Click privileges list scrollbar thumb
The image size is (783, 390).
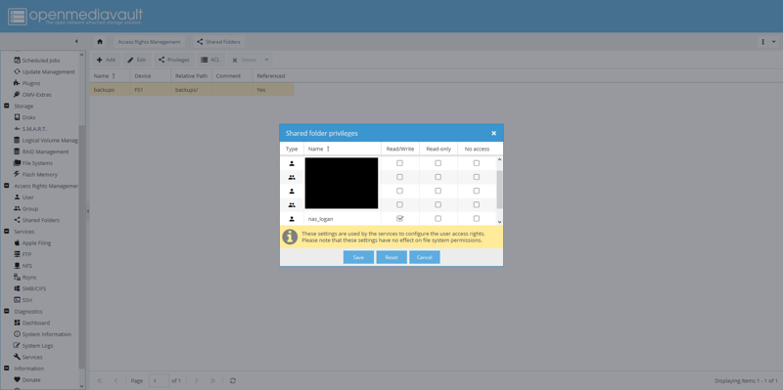(499, 190)
